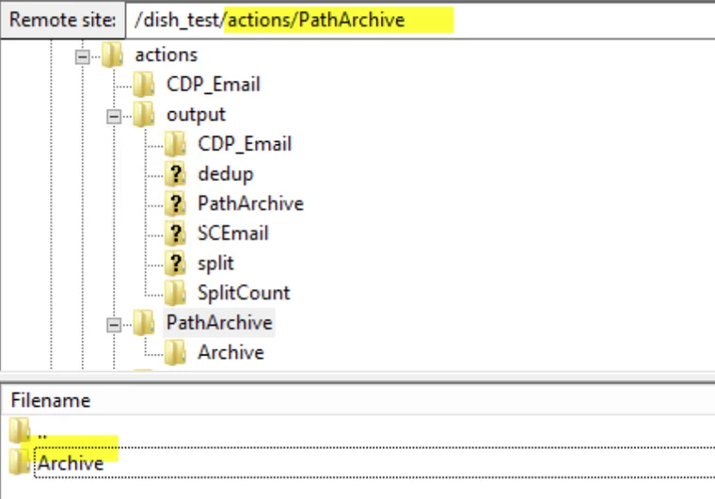Screen dimensions: 715x499
Task: Select the '..' parent directory entry
Action: [41, 433]
